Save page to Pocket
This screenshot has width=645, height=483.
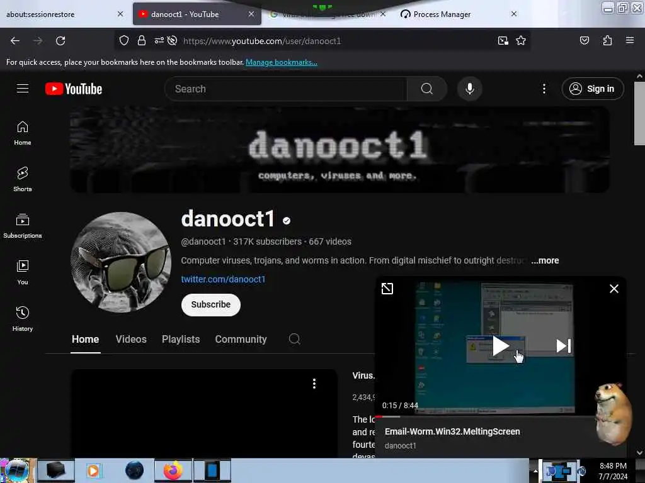click(584, 40)
